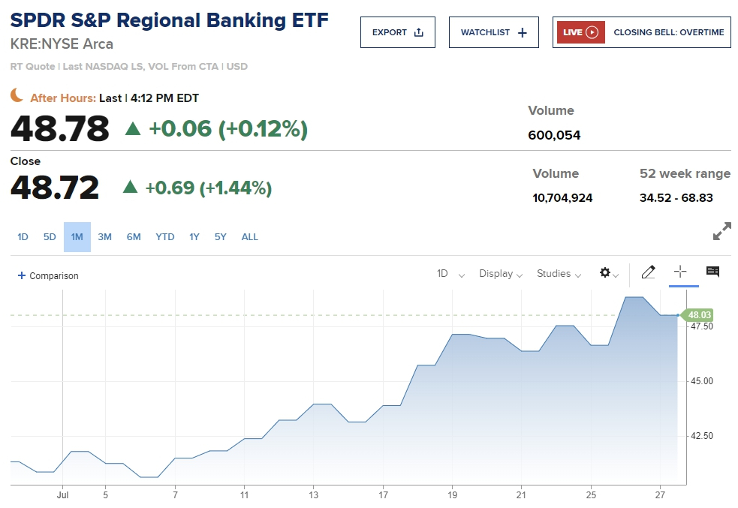The image size is (738, 508).
Task: Open the chart settings gear
Action: pos(605,273)
